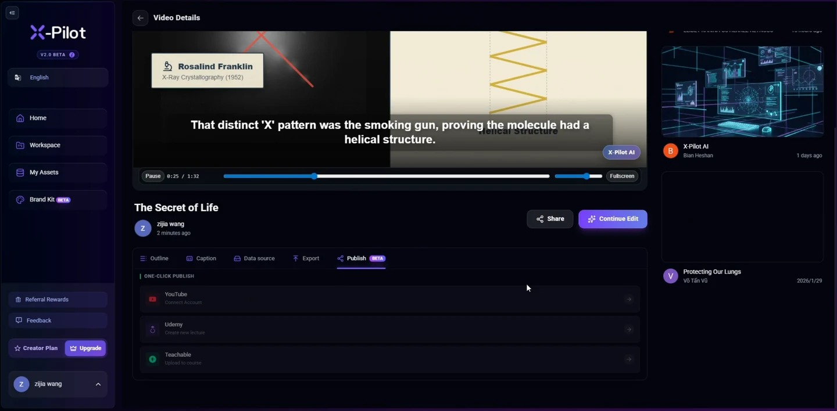
Task: Open Brand Kit in the sidebar
Action: 58,200
